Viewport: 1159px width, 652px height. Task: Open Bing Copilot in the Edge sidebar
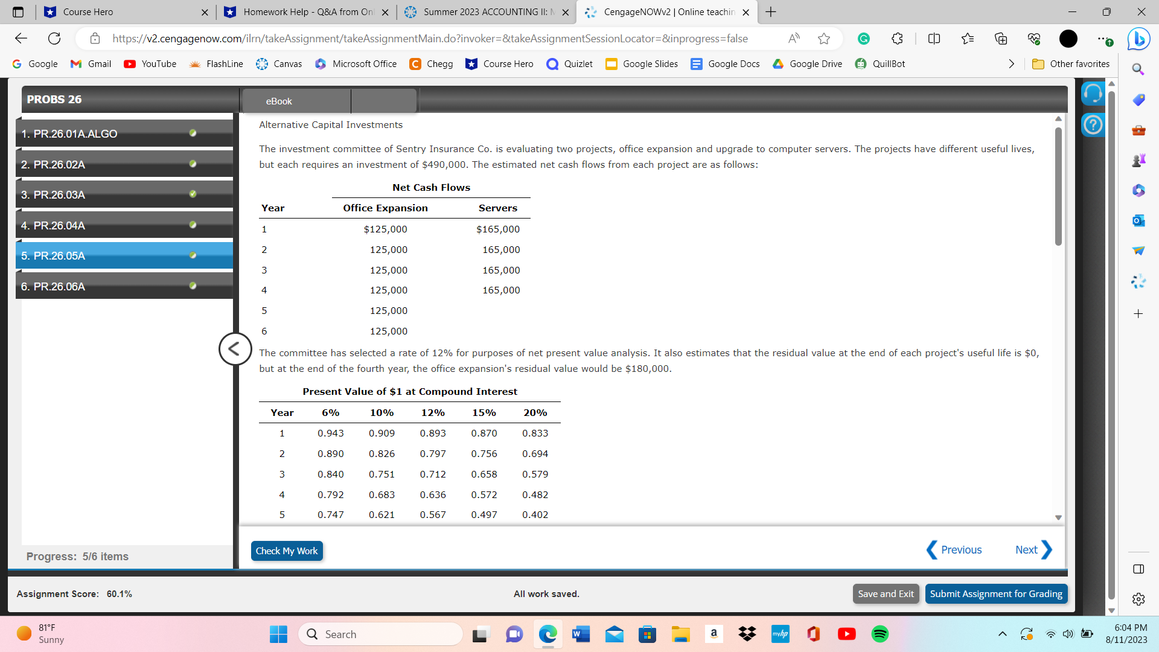1138,39
